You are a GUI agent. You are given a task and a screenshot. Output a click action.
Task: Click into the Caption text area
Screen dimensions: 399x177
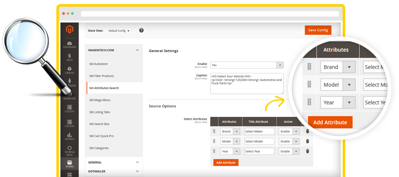point(247,84)
